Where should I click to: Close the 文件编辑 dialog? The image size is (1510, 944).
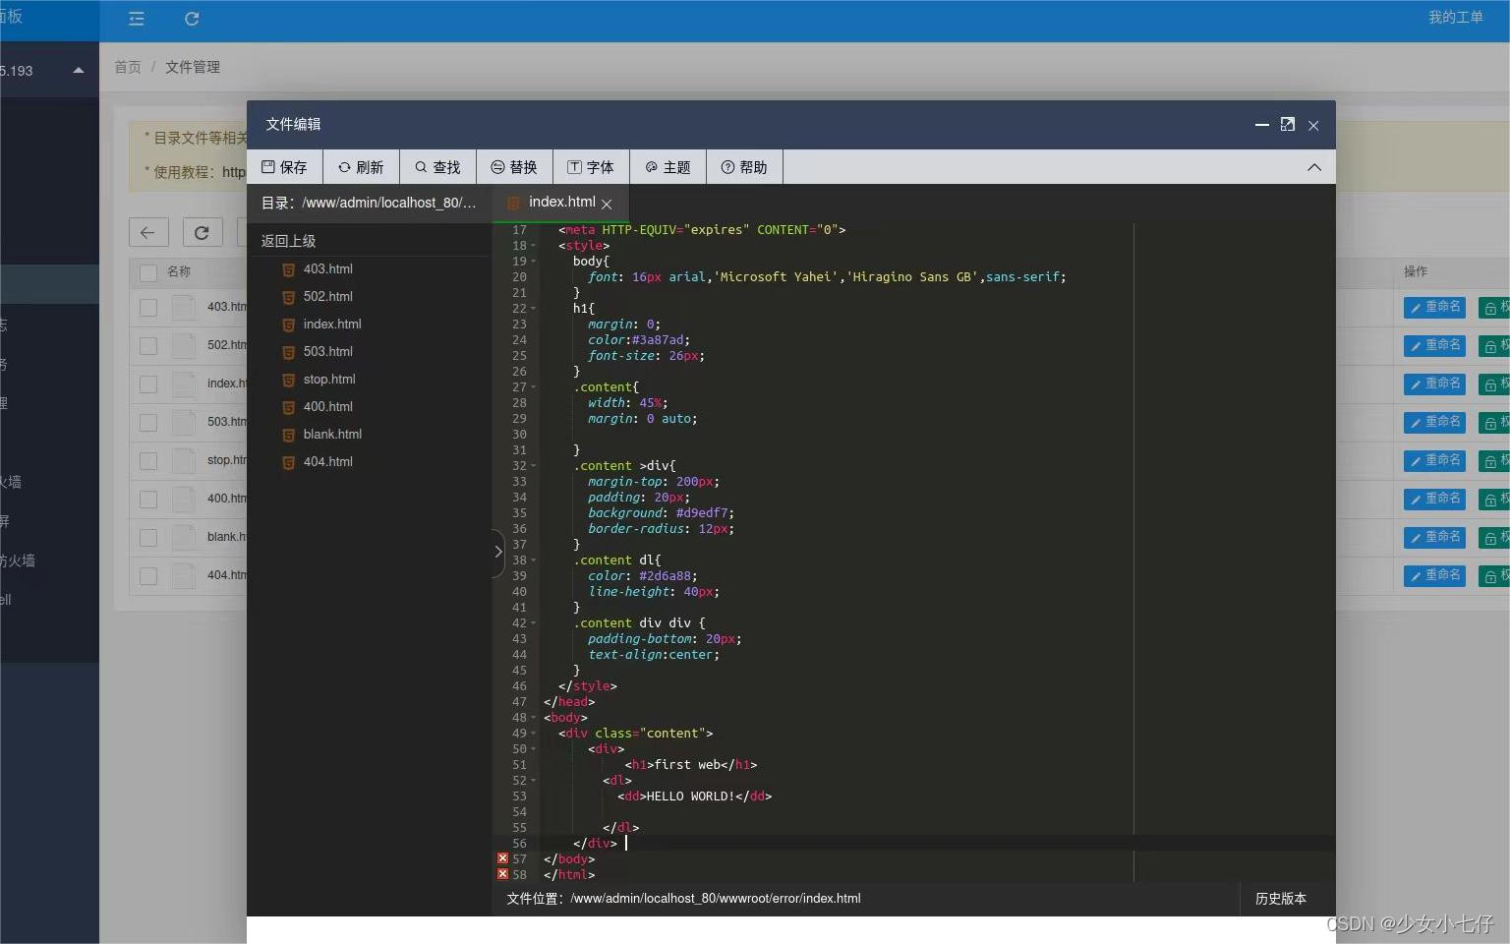tap(1313, 126)
